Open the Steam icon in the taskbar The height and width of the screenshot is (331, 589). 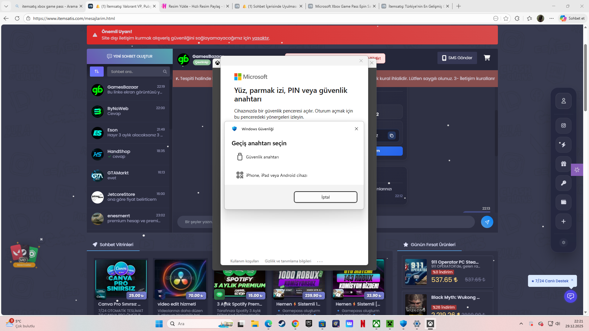282,324
